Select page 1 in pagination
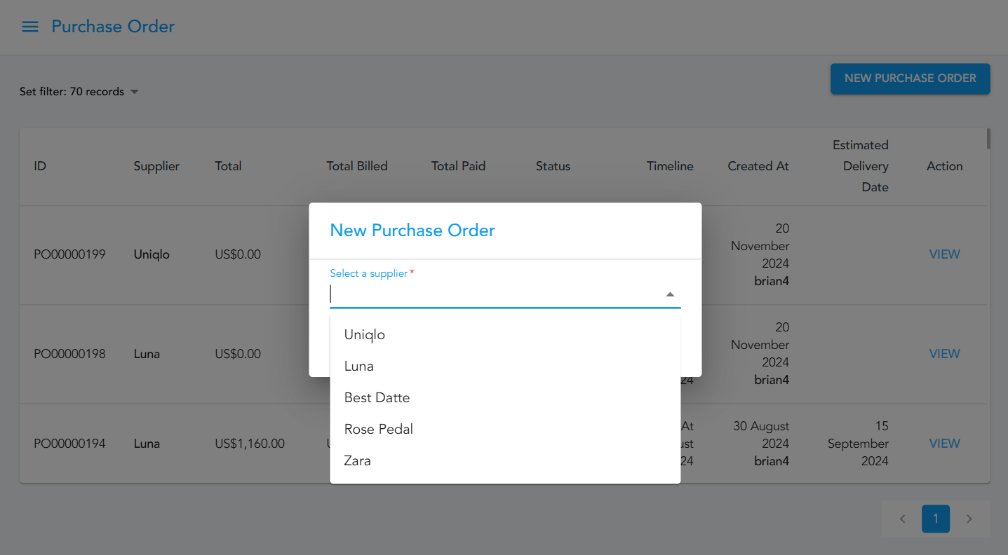Image resolution: width=1008 pixels, height=555 pixels. (935, 519)
